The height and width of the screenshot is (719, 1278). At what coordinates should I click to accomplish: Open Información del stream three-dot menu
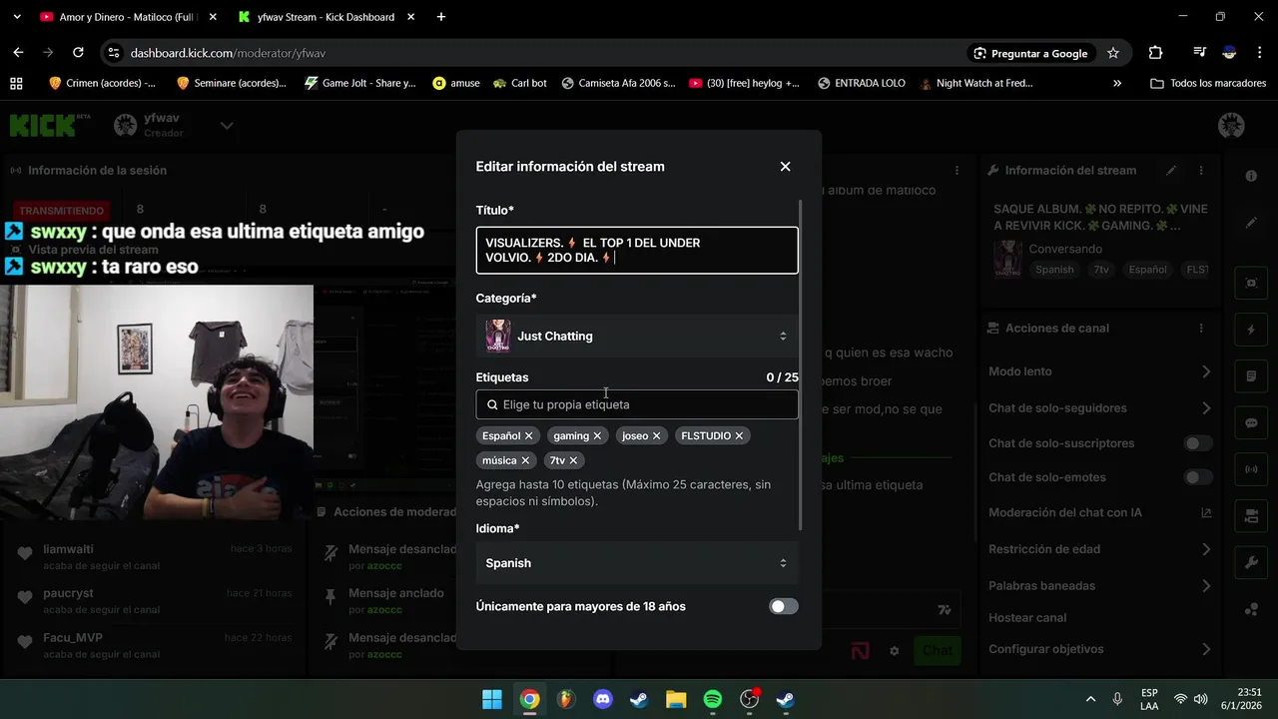click(1201, 171)
